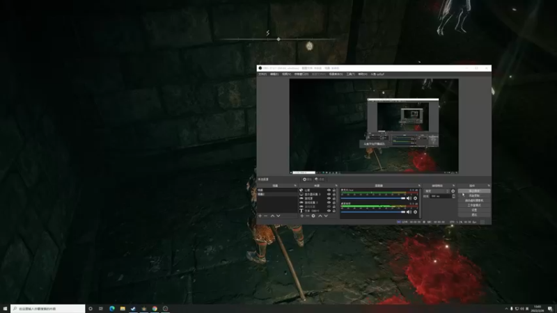Image resolution: width=557 pixels, height=313 pixels.
Task: Move the scene down in the Scenes panel
Action: tap(278, 216)
